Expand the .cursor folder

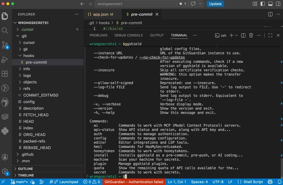[48, 29]
